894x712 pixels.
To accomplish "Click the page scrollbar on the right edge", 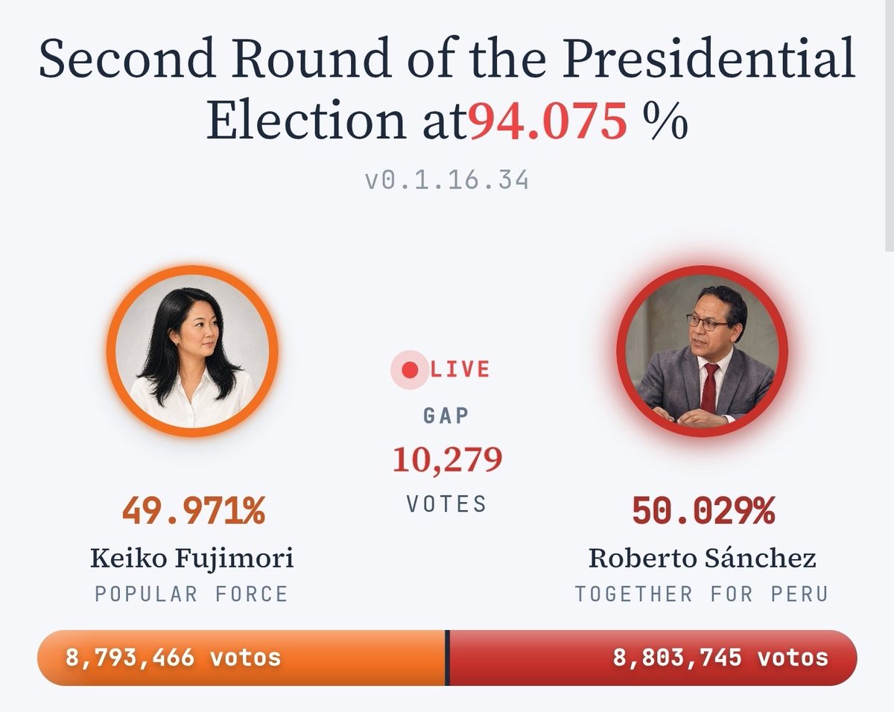I will [890, 127].
